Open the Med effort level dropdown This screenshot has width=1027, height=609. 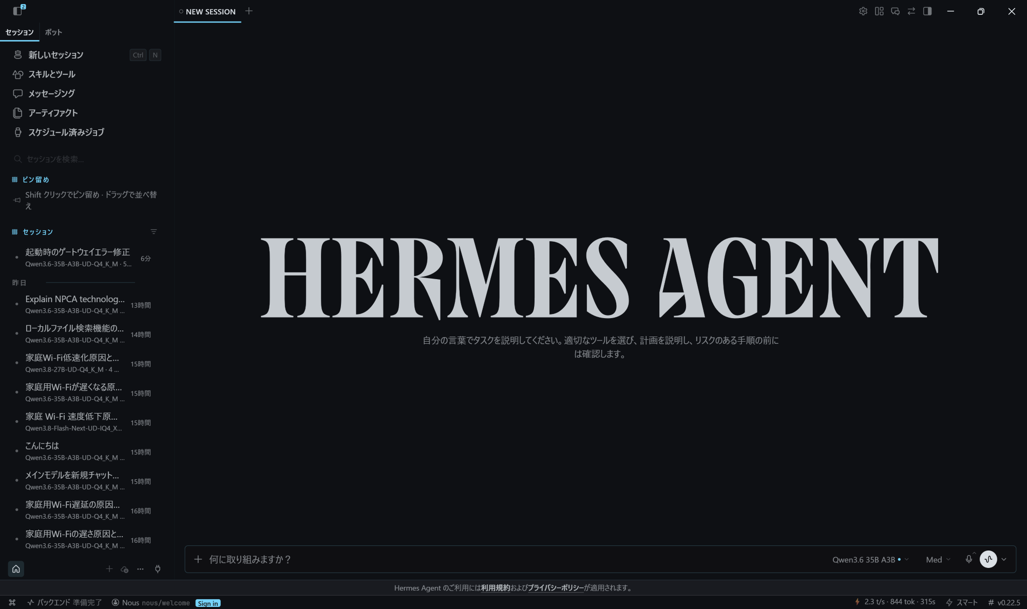[x=938, y=560]
